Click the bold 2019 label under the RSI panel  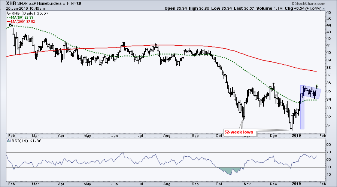(296, 184)
